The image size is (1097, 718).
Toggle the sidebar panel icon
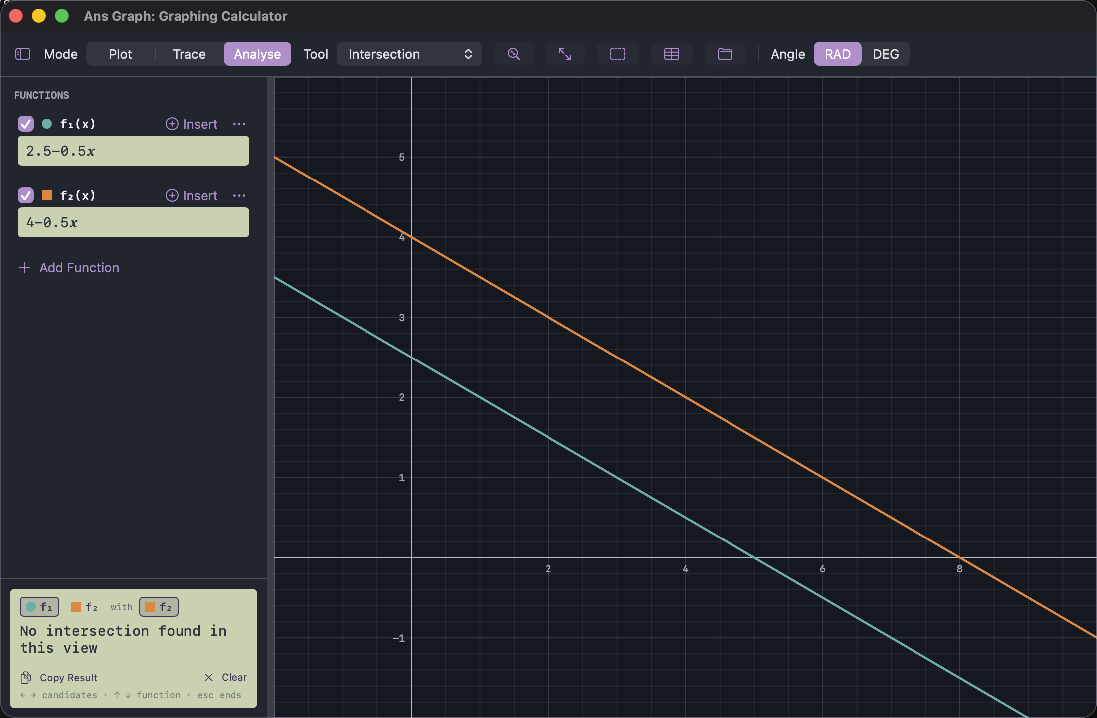click(x=23, y=54)
